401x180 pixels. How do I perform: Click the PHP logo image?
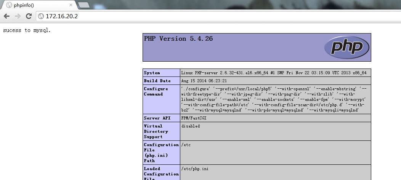pyautogui.click(x=346, y=47)
